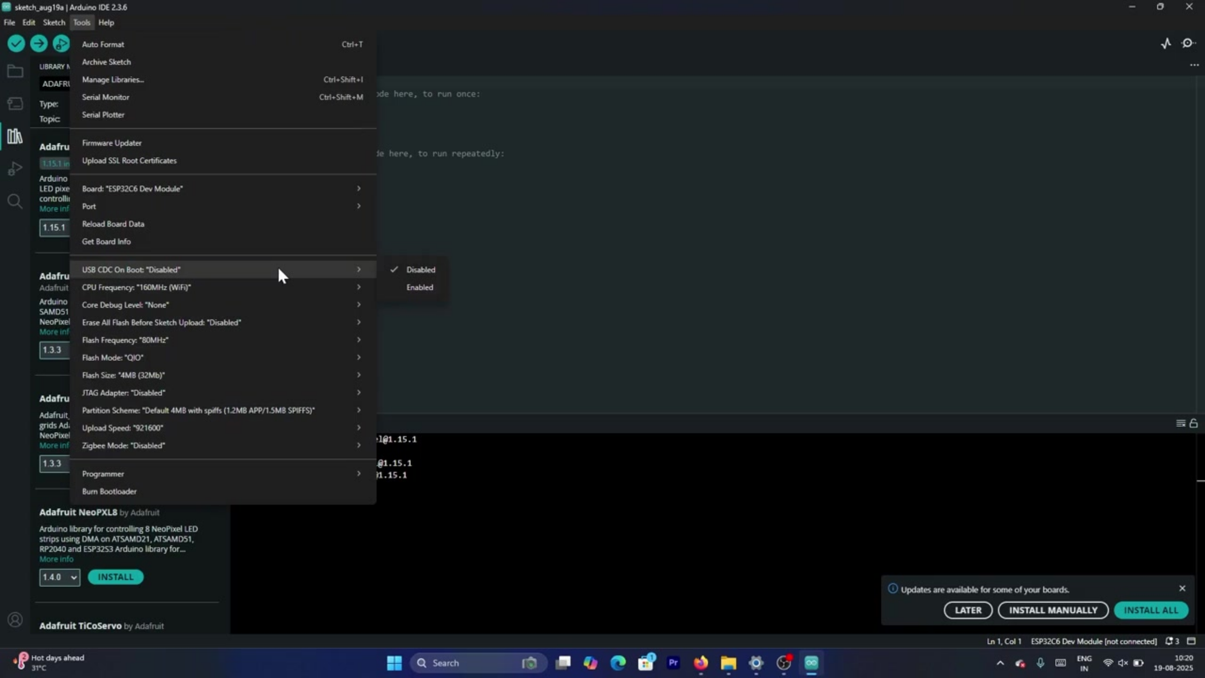Expand the Flash Frequency "80MHz" submenu
The width and height of the screenshot is (1205, 678).
pyautogui.click(x=223, y=340)
